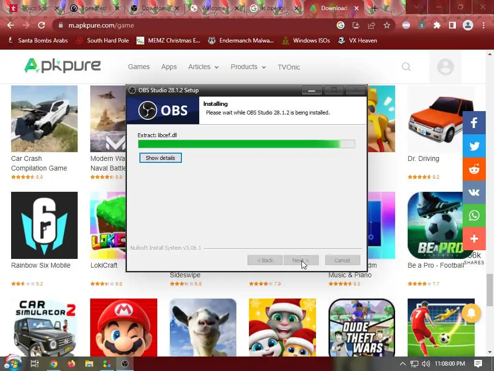Switch to the Speedtest tab

[94, 8]
